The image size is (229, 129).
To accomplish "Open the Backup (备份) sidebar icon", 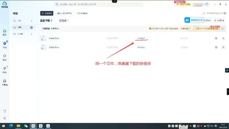I will [5, 57].
